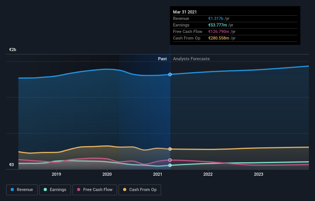315x201 pixels.
Task: Click the Mar 31 2021 tooltip date
Action: click(185, 12)
